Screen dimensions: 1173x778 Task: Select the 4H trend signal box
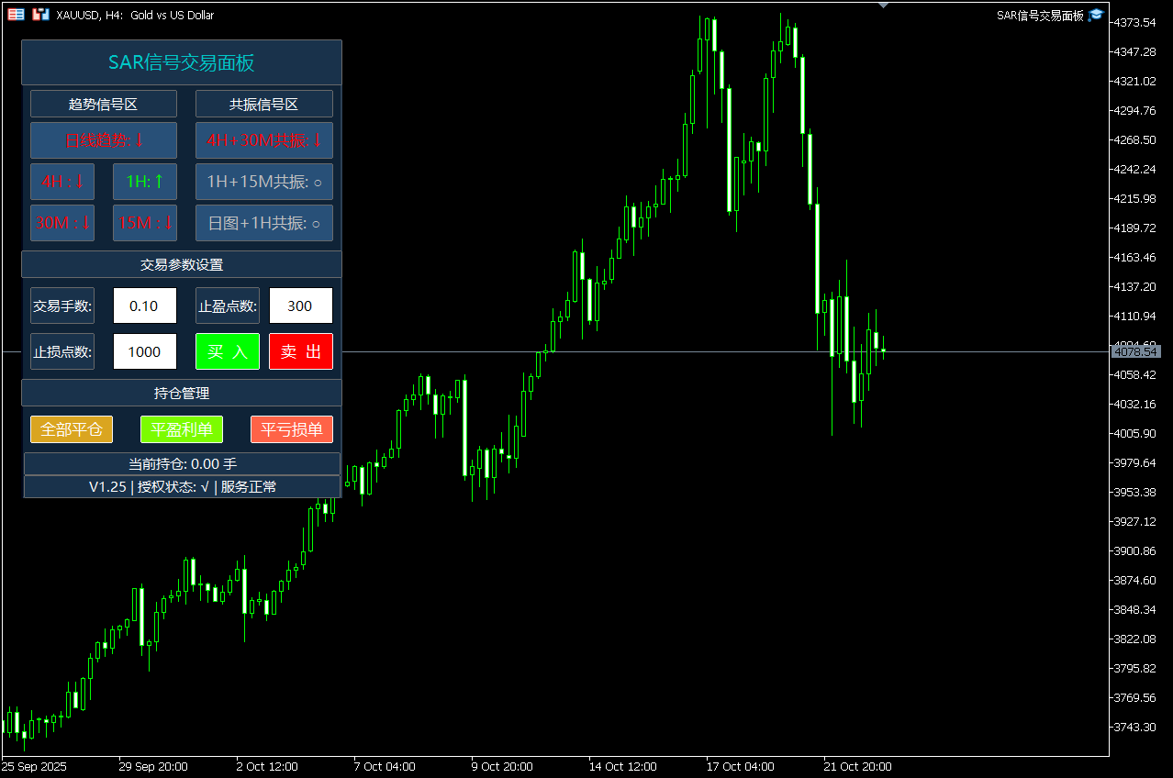62,182
